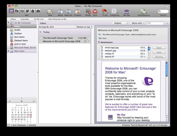Viewport: 177px width, 136px height.
Task: Click the Save attachment button
Action: pos(159,52)
